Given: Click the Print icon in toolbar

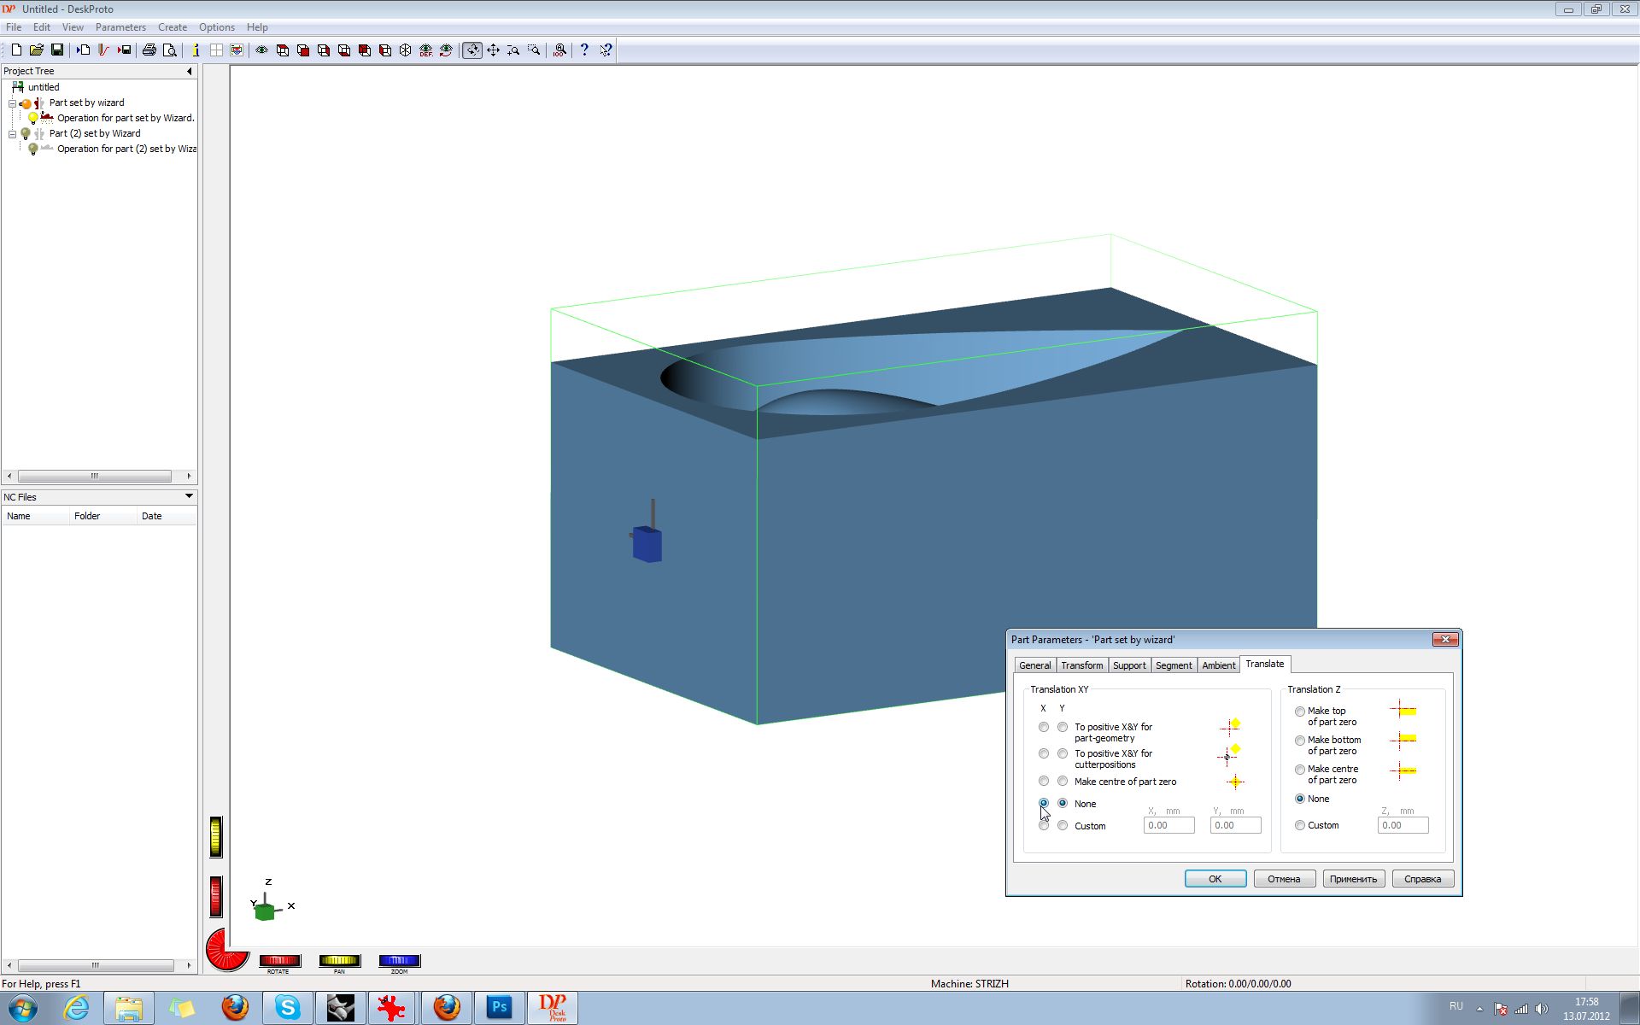Looking at the screenshot, I should tap(149, 50).
